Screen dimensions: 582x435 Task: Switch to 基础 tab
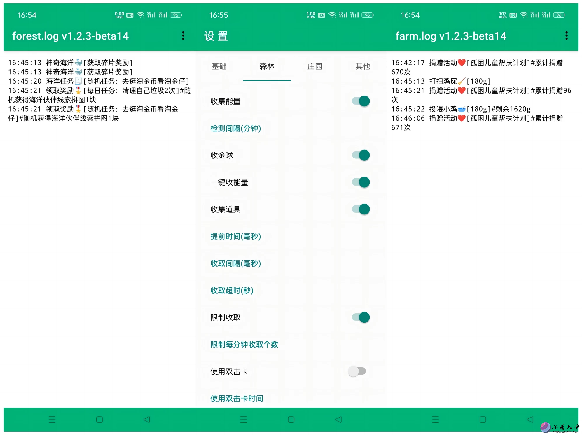pyautogui.click(x=219, y=66)
